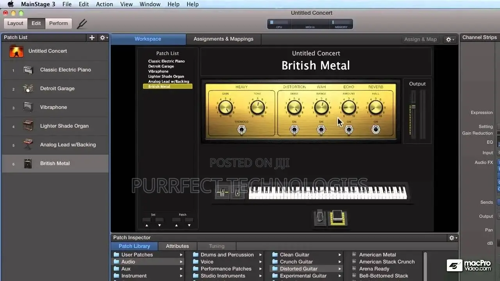Click the pitch bend wheel beside the keyboard
Viewport: 500px width, 281px height.
coord(222,192)
